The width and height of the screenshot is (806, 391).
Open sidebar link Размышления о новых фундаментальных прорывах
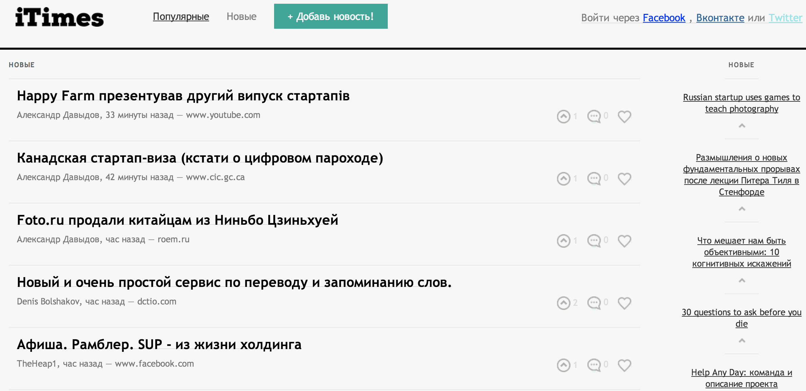tap(742, 175)
